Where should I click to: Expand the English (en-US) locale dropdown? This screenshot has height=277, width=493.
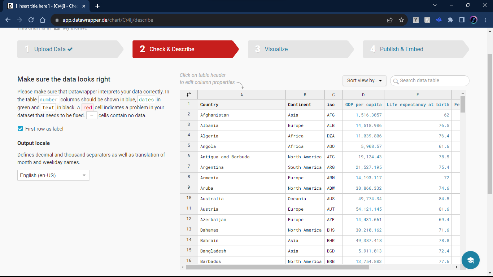click(53, 175)
